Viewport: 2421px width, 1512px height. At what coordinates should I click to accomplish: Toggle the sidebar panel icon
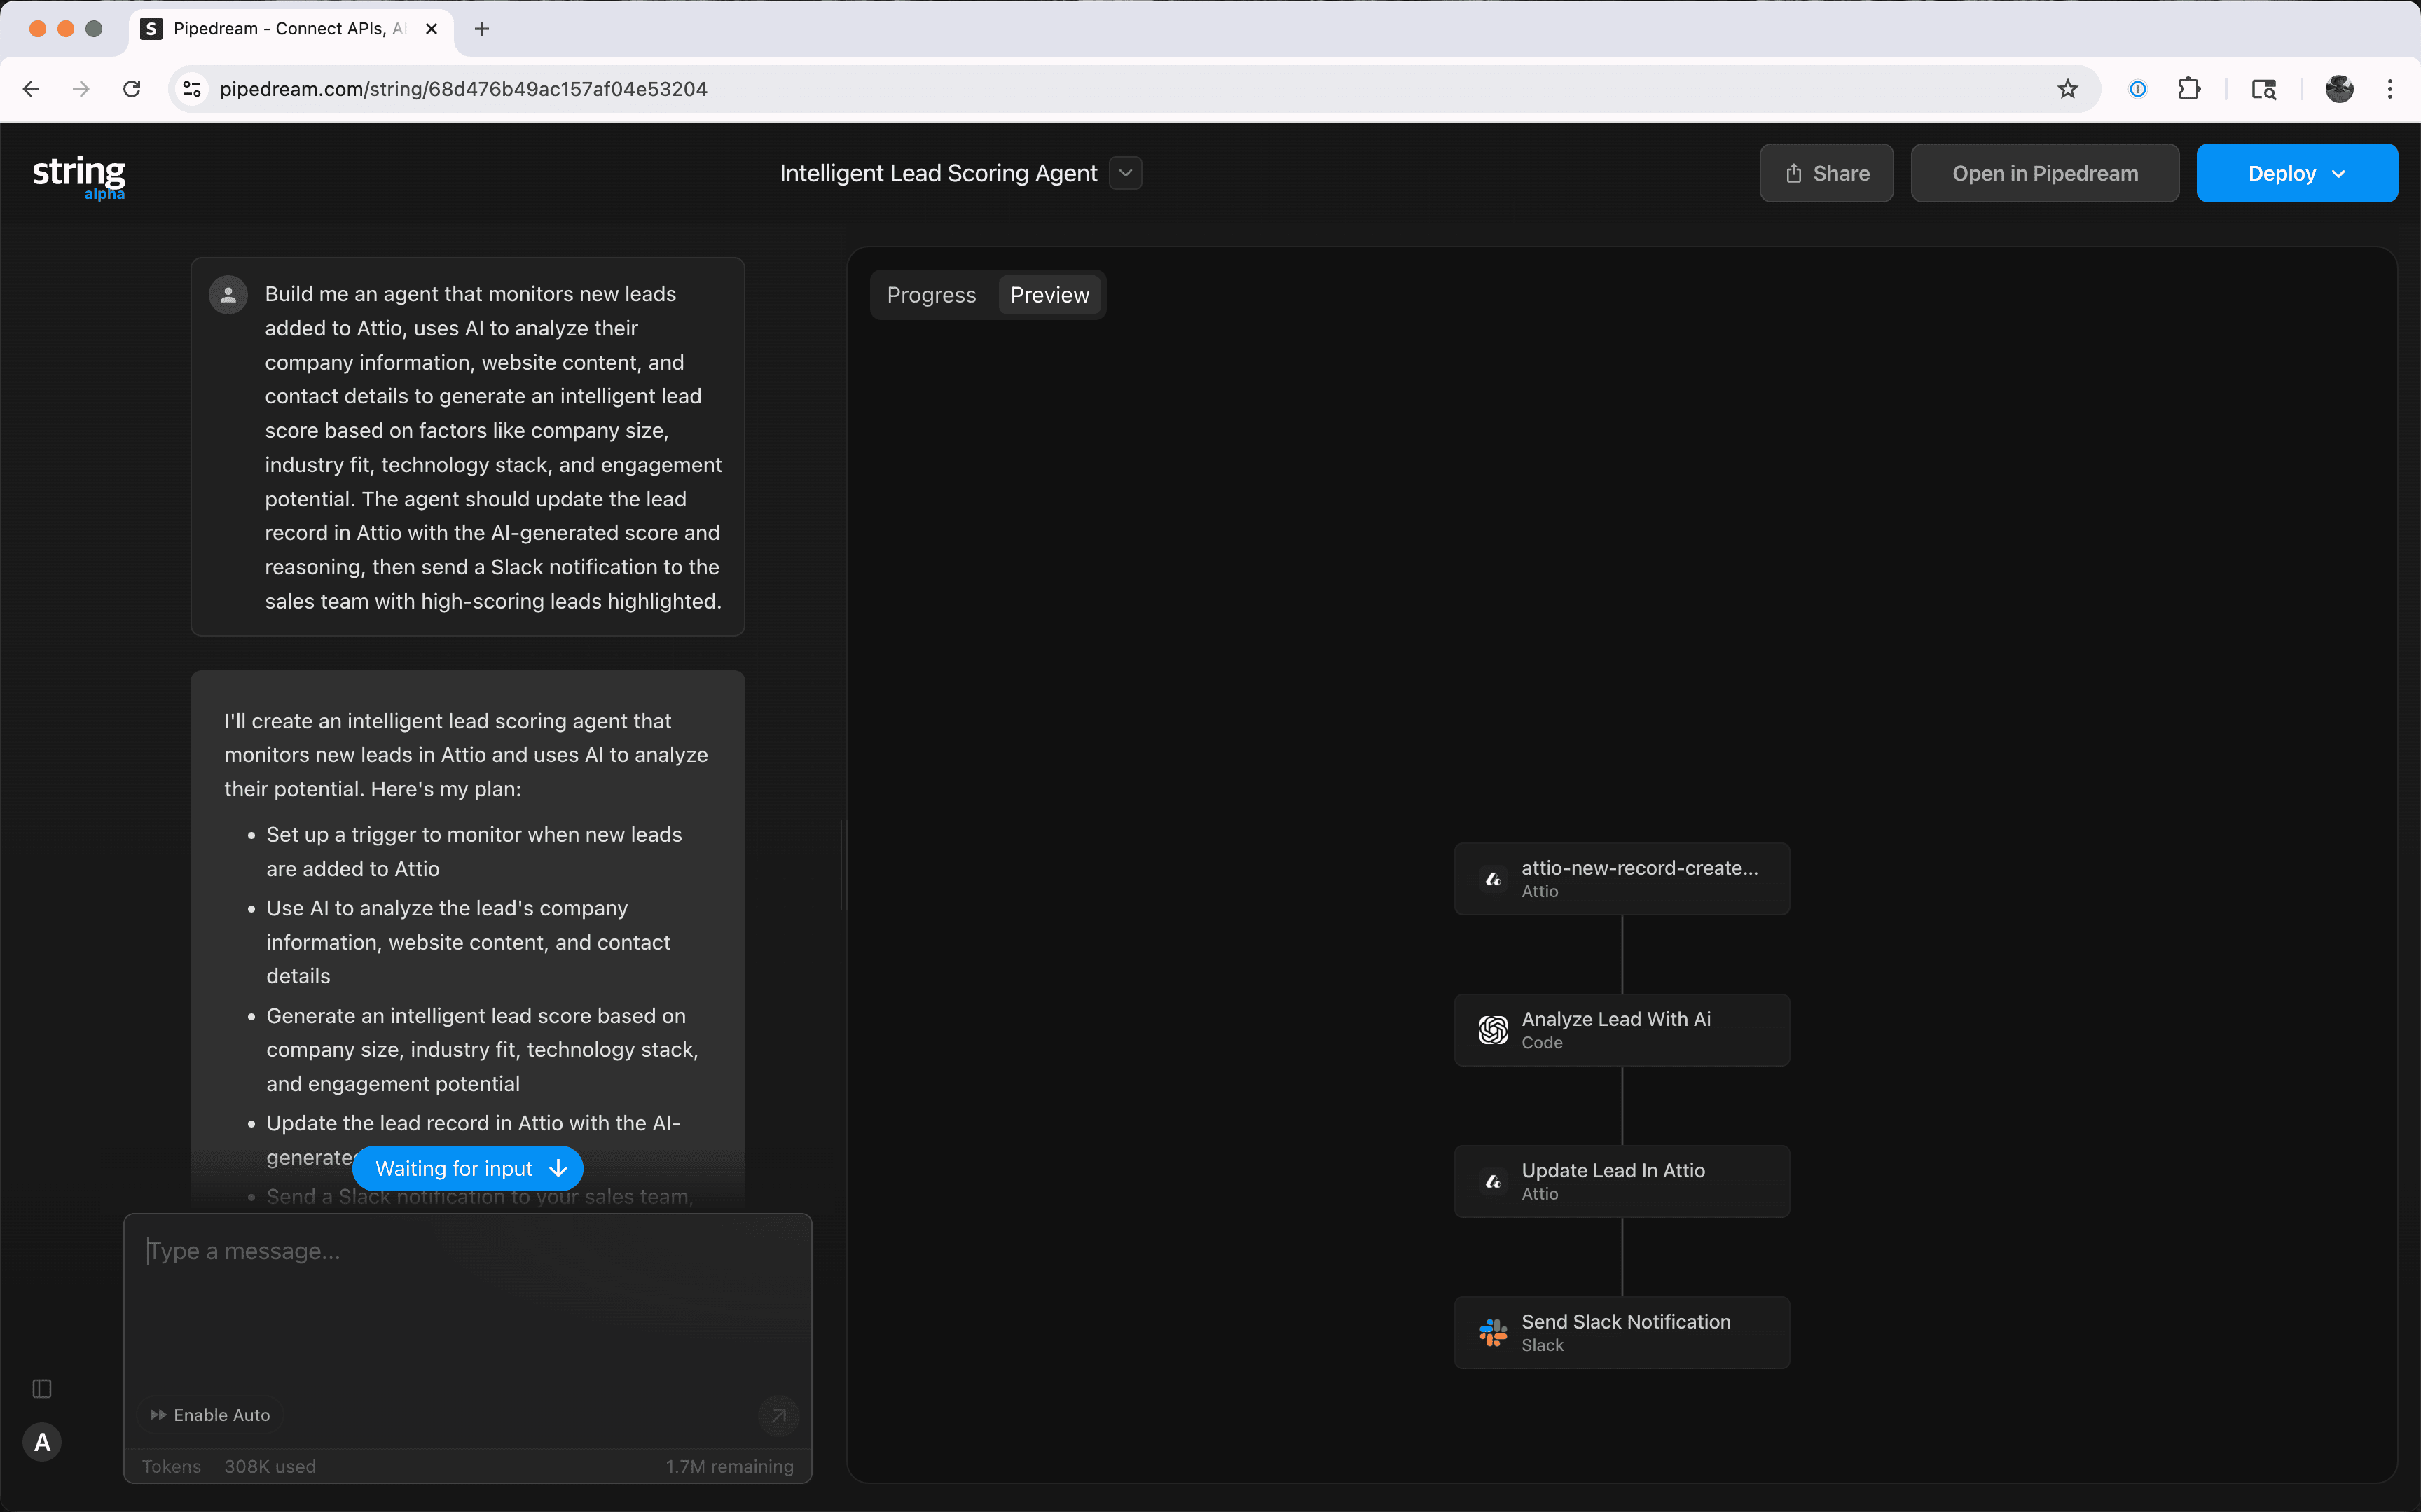[x=42, y=1388]
